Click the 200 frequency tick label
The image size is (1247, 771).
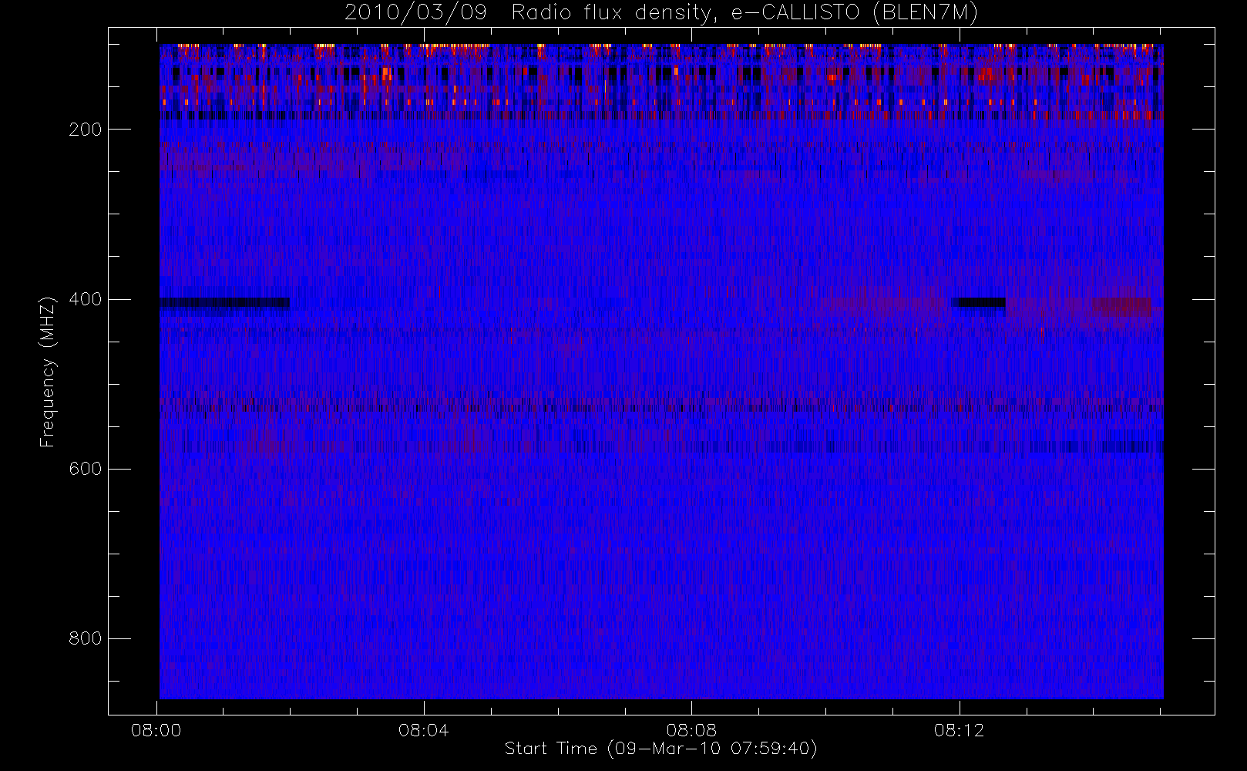click(x=86, y=130)
